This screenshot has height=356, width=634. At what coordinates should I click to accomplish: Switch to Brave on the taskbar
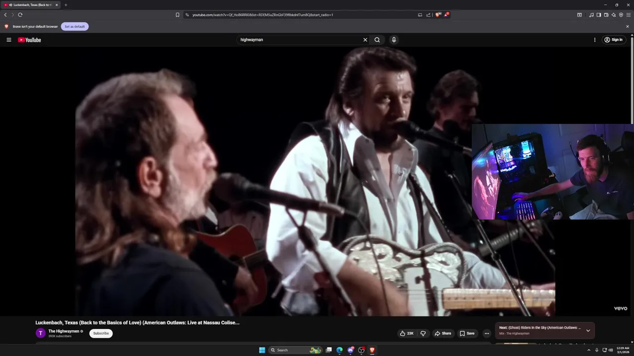point(372,350)
